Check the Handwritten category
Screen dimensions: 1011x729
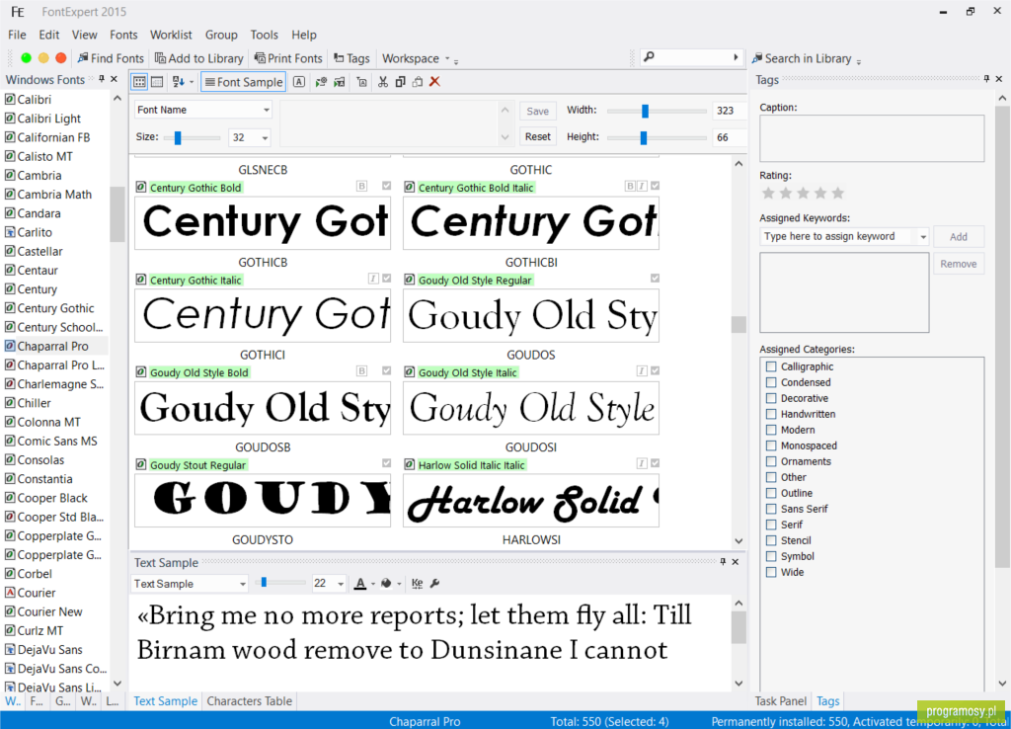(x=771, y=414)
